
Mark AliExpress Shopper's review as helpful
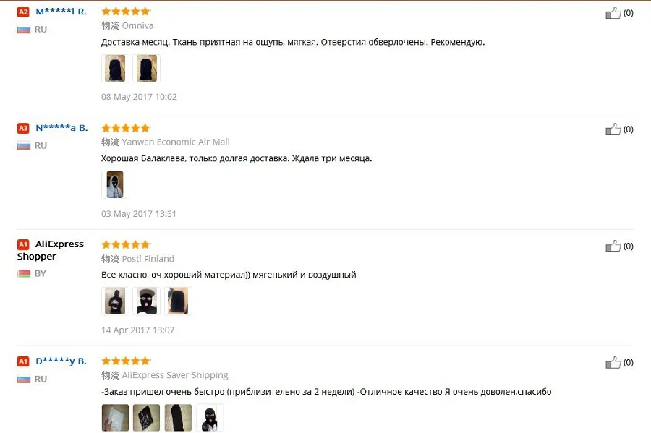click(x=613, y=246)
